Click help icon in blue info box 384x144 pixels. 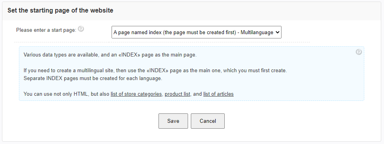point(359,52)
